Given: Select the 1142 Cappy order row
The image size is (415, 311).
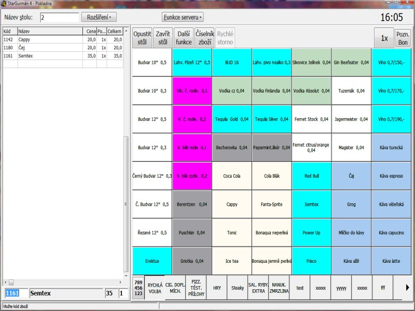Looking at the screenshot, I should point(63,39).
